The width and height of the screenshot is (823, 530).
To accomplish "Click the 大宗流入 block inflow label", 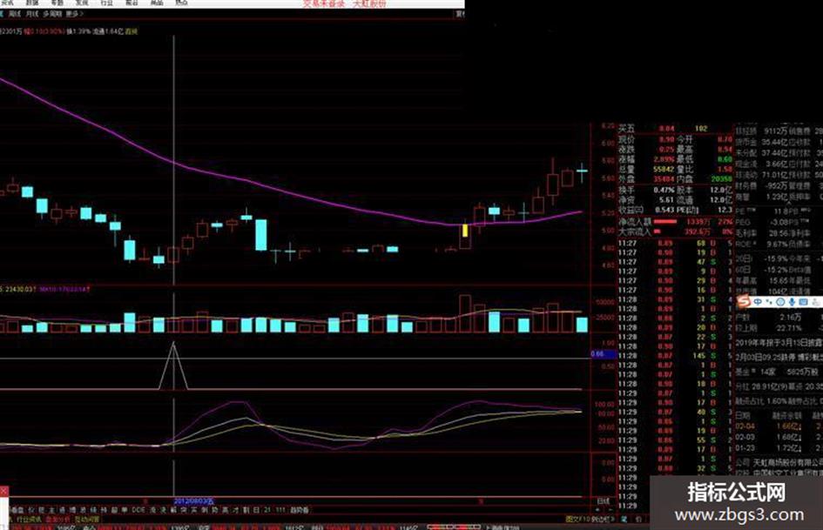I will (635, 231).
